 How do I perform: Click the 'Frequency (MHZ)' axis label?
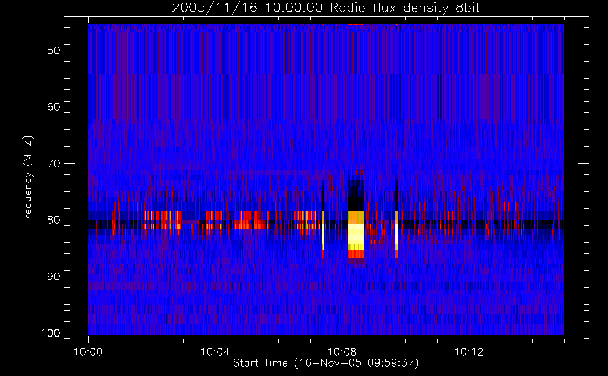point(28,180)
